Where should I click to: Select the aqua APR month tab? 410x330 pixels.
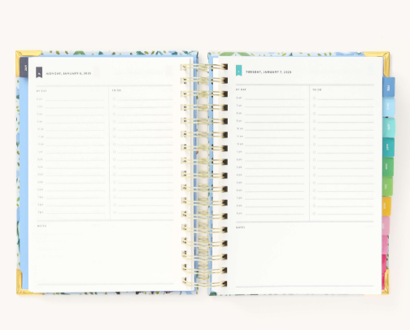[388, 127]
